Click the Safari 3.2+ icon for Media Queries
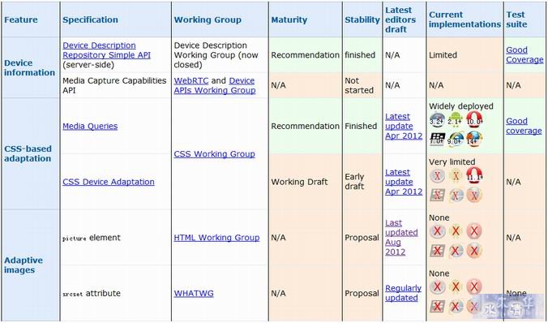 [x=437, y=119]
